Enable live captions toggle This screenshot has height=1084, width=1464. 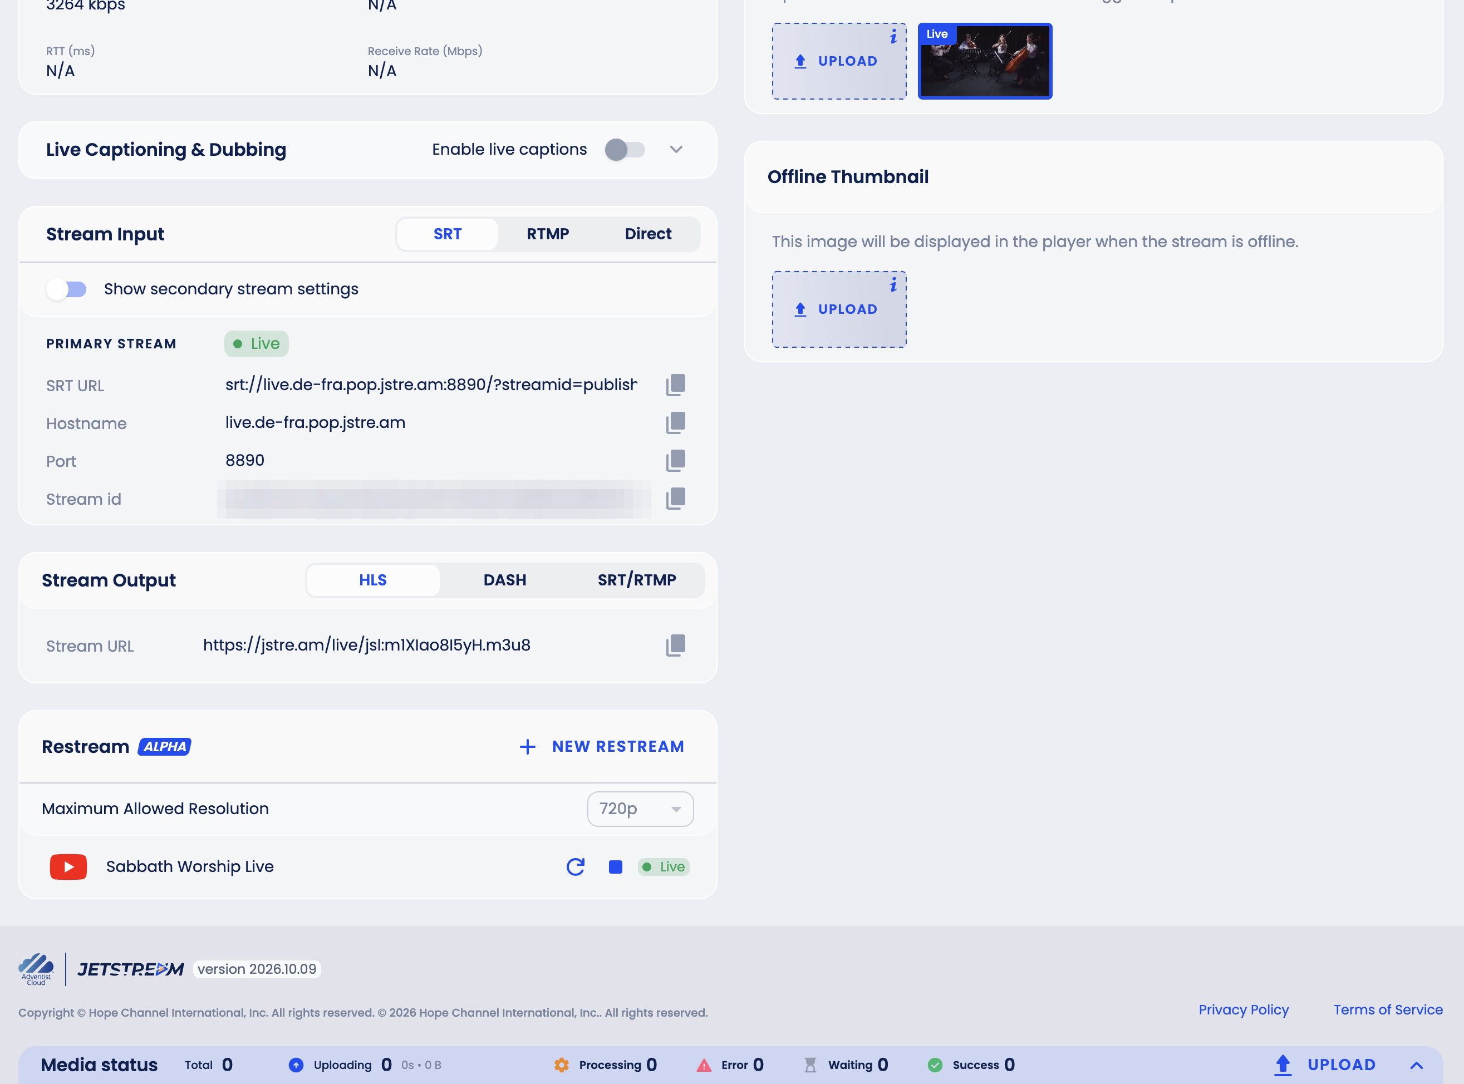(625, 150)
